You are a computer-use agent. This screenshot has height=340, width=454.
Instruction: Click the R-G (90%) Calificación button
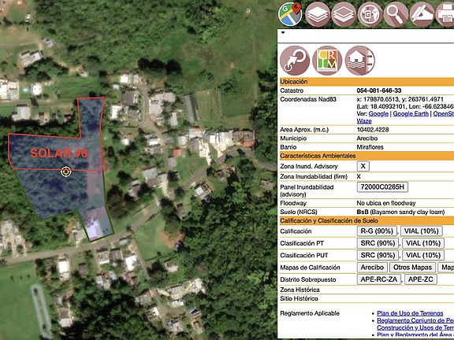377,231
